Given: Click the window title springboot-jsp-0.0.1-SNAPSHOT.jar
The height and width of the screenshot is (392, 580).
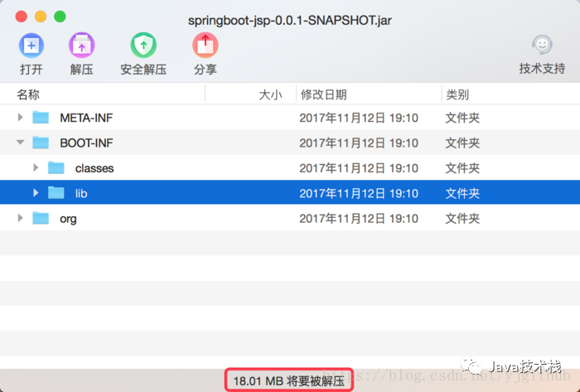Looking at the screenshot, I should 290,21.
